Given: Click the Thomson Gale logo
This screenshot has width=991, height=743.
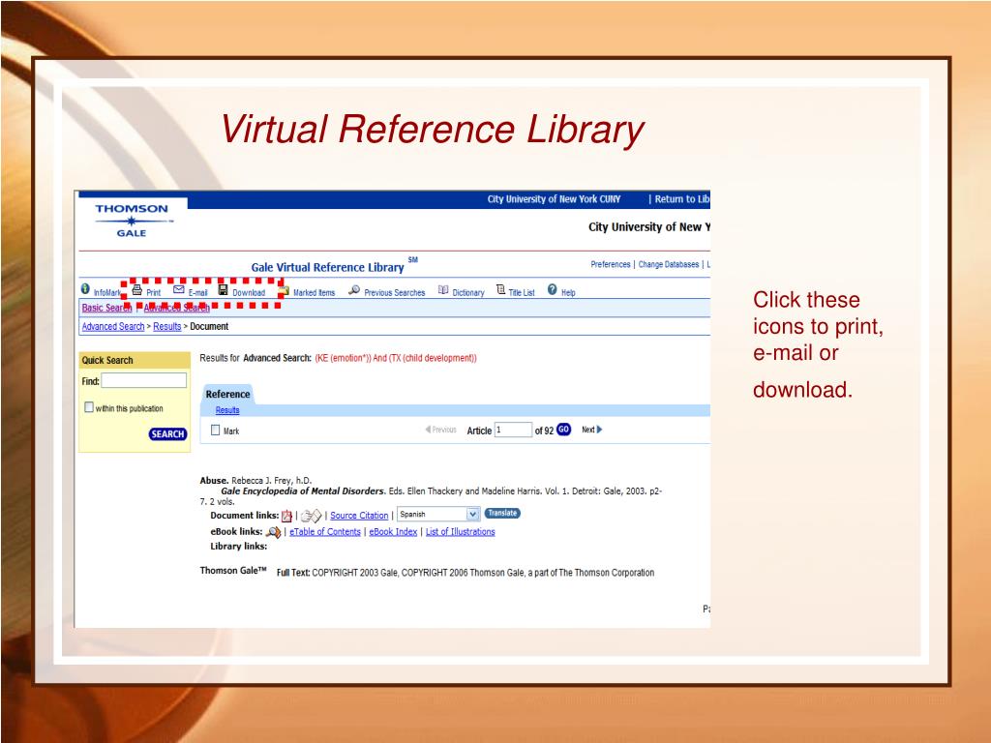Looking at the screenshot, I should point(132,221).
